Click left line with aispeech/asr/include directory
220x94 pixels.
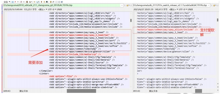click(x=86, y=24)
